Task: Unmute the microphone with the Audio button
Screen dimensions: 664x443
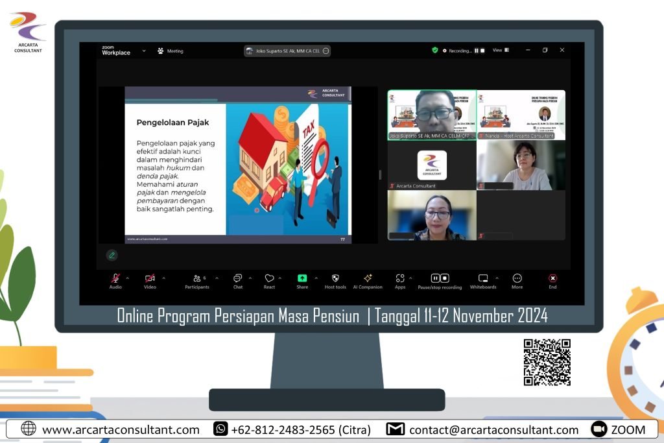Action: [115, 278]
